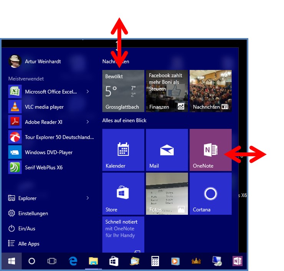Open Task View in taskbar
Viewport: 284px width, 271px height.
tap(52, 261)
